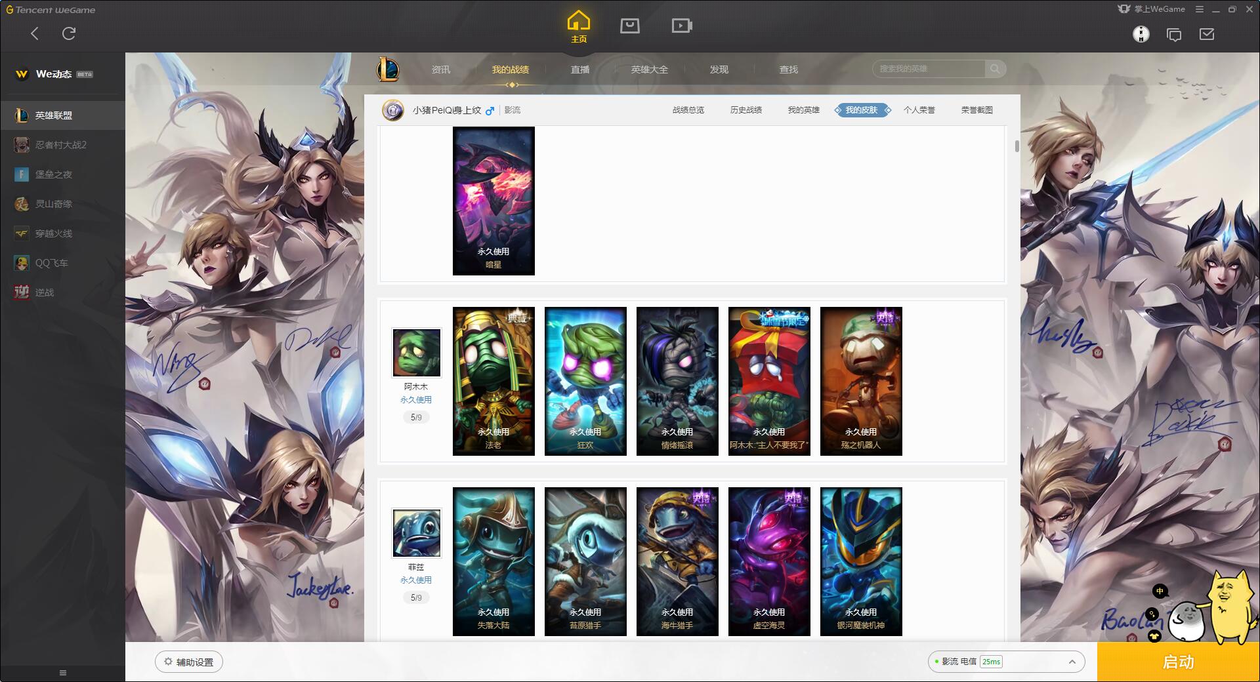Open the 历史战绩 sub-tab
1260x682 pixels.
pos(746,110)
